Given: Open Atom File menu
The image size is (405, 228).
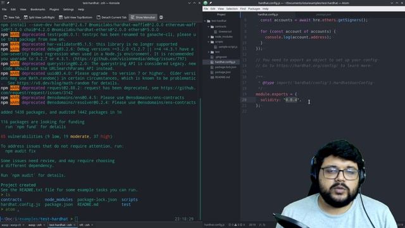Looking at the screenshot, I should tap(206, 9).
